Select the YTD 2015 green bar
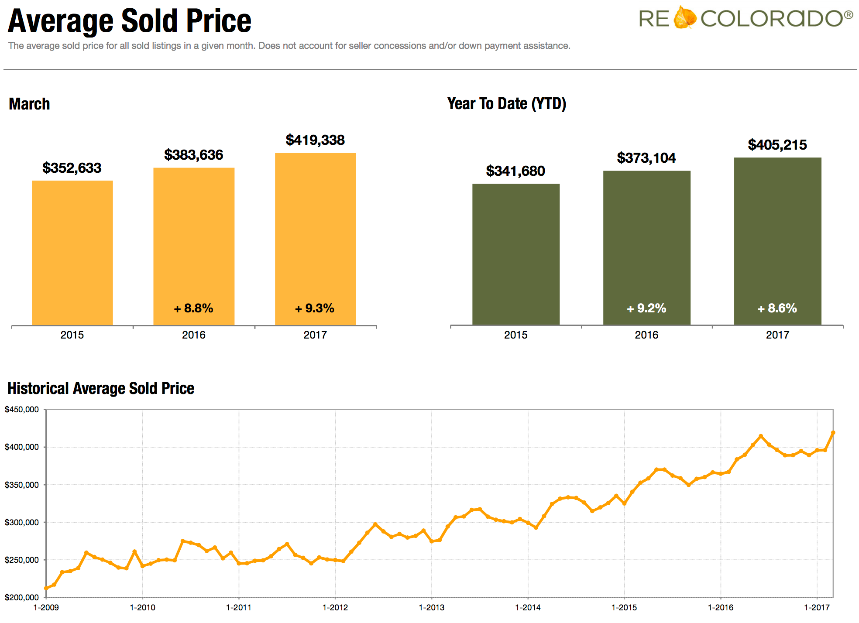This screenshot has height=623, width=859. click(x=516, y=254)
